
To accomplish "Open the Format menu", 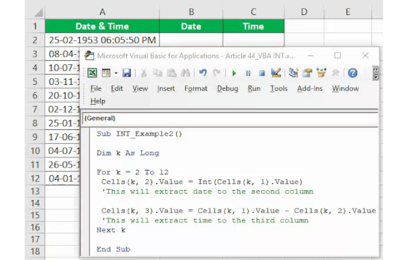I will tap(196, 88).
